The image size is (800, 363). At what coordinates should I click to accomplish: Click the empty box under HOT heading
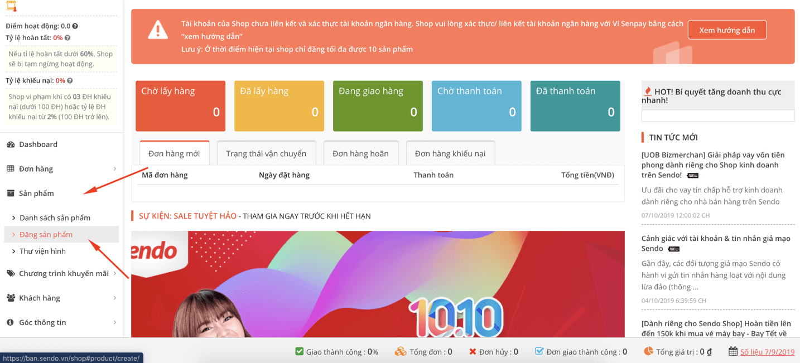pos(718,116)
